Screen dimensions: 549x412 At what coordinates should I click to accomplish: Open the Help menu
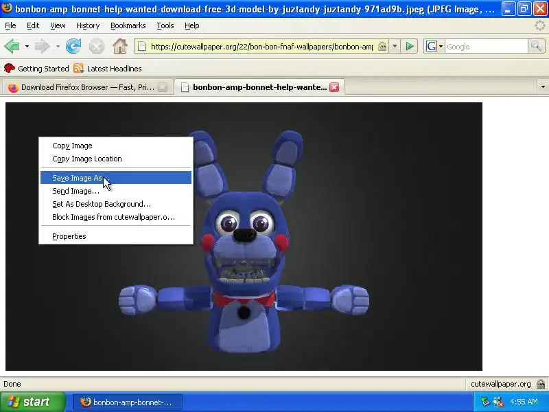tap(192, 25)
